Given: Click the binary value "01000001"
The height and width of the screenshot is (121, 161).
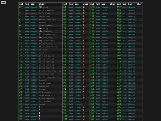Looking at the screenshot, I should [x=78, y=10].
